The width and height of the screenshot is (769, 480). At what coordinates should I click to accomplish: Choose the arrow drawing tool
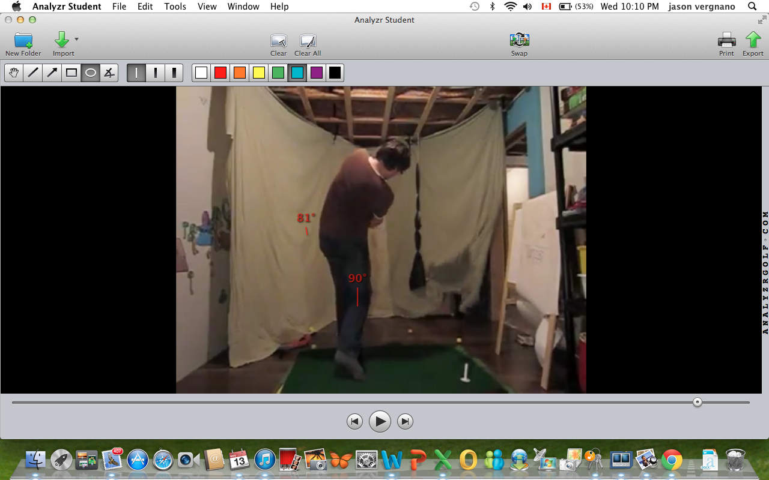click(x=52, y=73)
